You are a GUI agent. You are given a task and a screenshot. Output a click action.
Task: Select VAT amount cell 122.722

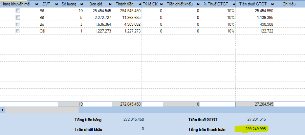point(255,31)
